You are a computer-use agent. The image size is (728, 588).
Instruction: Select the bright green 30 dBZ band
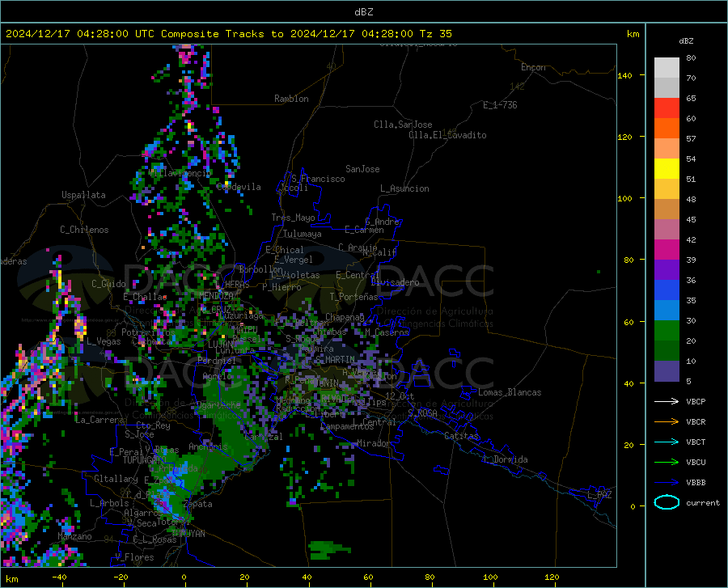[x=667, y=331]
